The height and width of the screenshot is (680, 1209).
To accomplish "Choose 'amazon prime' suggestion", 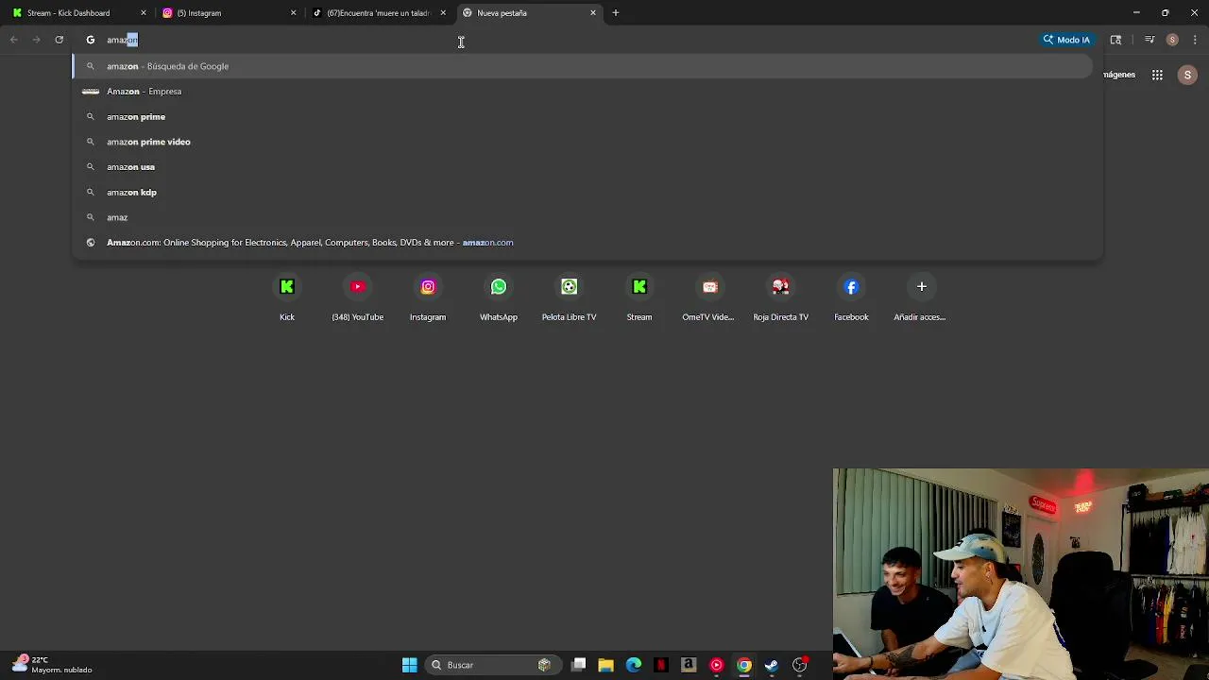I will pyautogui.click(x=582, y=116).
